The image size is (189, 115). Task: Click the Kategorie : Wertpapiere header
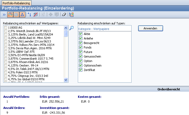click(x=94, y=29)
